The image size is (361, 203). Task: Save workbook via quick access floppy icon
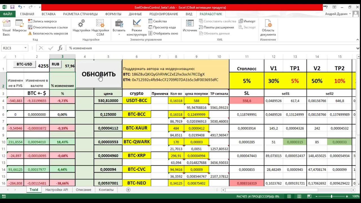[x=12, y=7]
